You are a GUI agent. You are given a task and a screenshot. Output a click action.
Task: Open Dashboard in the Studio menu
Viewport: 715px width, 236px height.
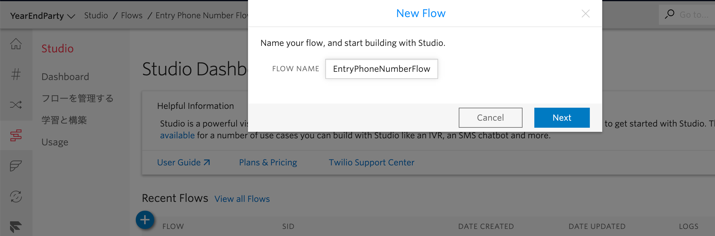65,77
